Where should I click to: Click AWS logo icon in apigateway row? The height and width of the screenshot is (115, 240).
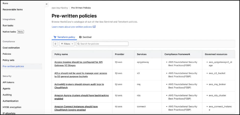point(116,62)
